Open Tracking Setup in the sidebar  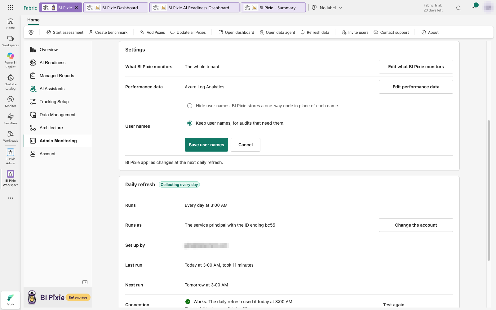coord(58,102)
